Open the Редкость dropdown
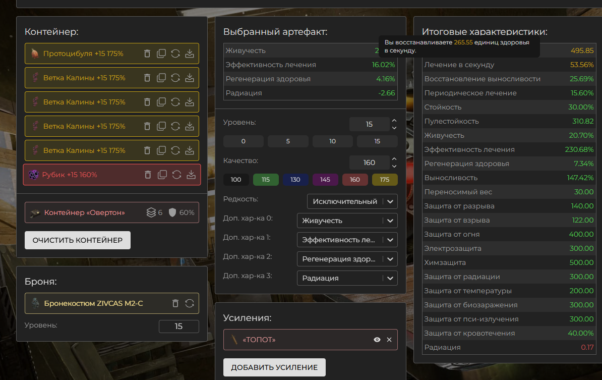602x380 pixels. pos(352,201)
